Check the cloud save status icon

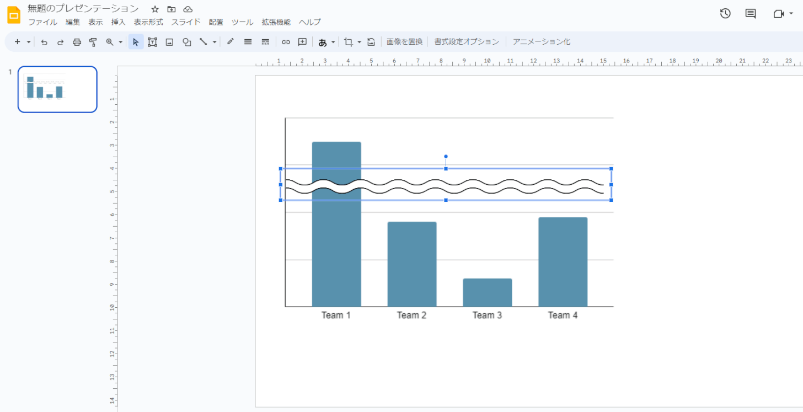(x=188, y=9)
